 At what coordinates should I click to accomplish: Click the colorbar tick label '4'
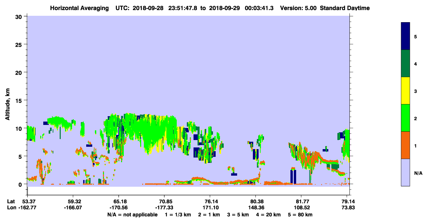(416, 63)
